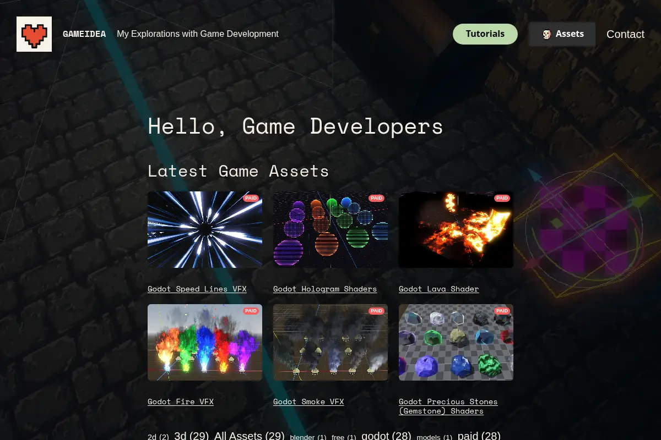Open the Assets page with skull icon
The image size is (661, 440).
pyautogui.click(x=562, y=34)
